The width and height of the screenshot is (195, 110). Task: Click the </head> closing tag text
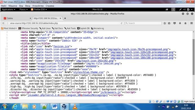point(14,98)
